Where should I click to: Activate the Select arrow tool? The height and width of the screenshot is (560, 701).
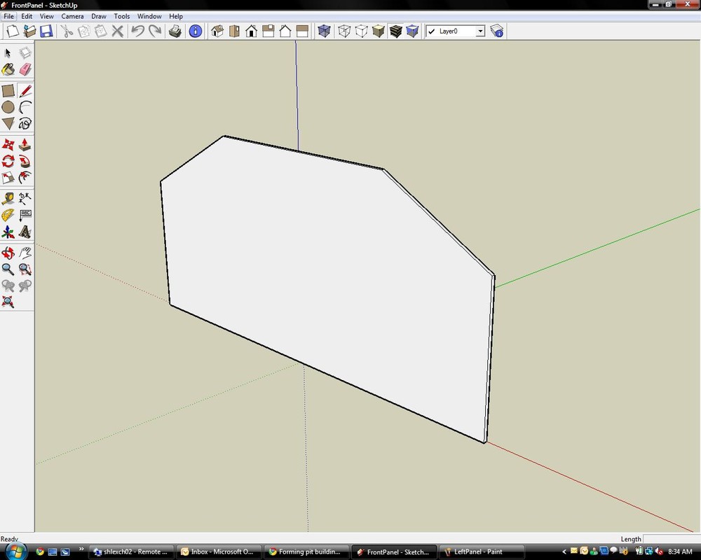pyautogui.click(x=8, y=52)
